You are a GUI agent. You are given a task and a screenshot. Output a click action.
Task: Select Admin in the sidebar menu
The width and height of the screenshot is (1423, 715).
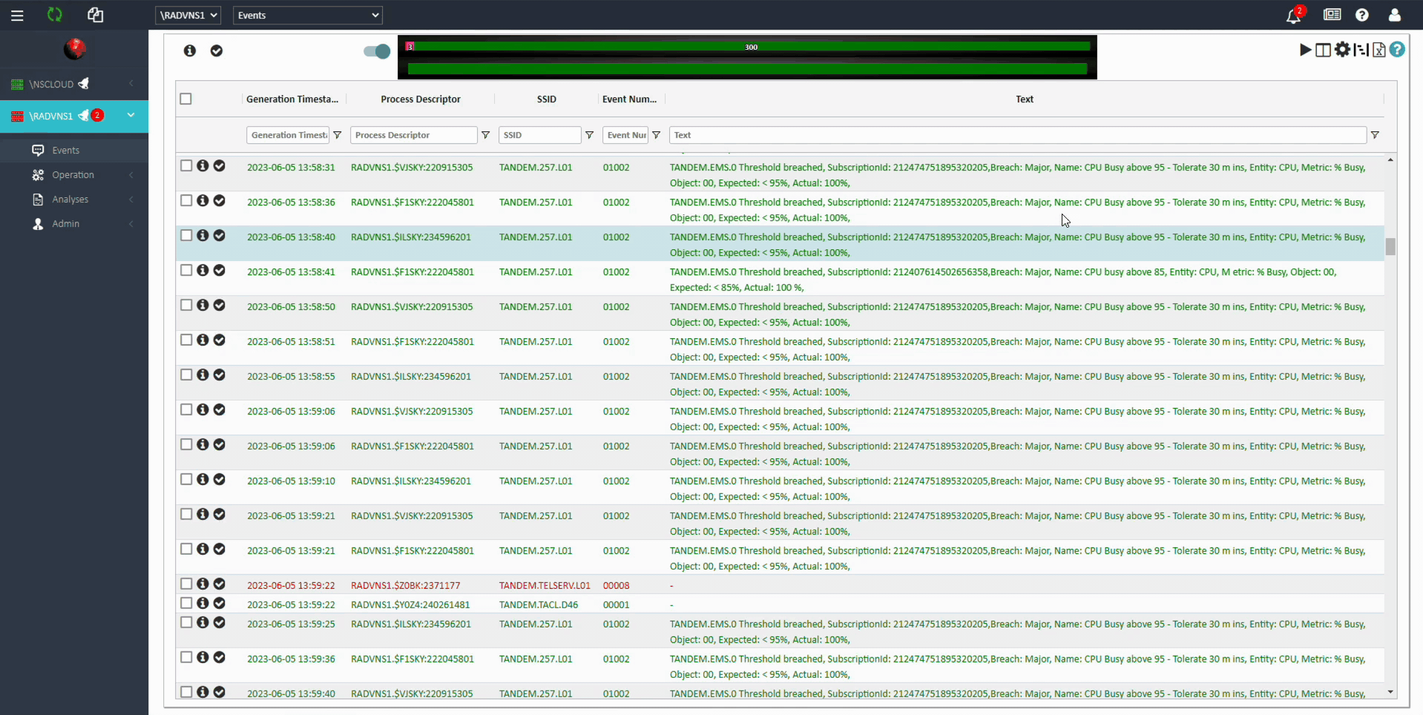(x=66, y=224)
